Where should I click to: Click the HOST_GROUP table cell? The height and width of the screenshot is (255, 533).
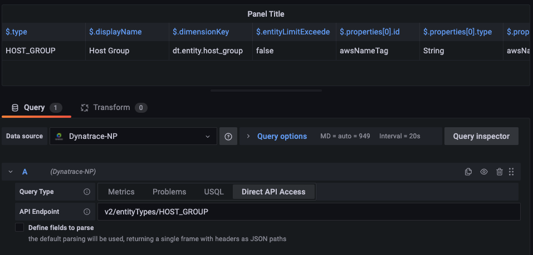43,51
